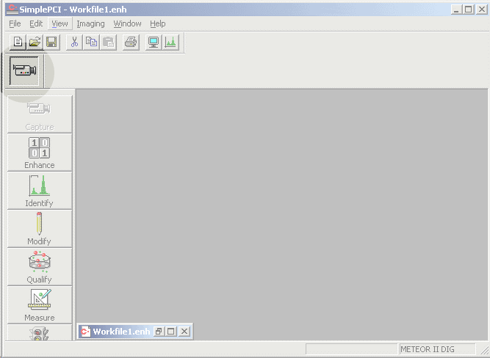
Task: Choose the Modify pencil tool
Action: (39, 229)
